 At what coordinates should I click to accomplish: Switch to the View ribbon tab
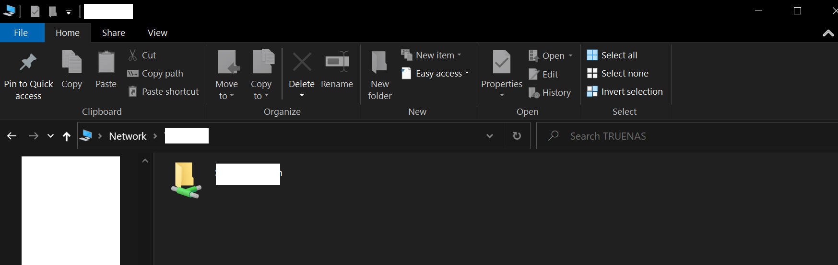pos(157,33)
